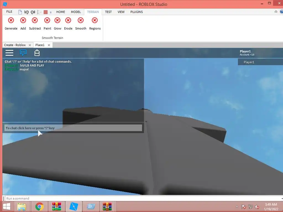Viewport: 283px width, 212px height.
Task: Open the second WinRAR taskbar icon
Action: pyautogui.click(x=107, y=206)
